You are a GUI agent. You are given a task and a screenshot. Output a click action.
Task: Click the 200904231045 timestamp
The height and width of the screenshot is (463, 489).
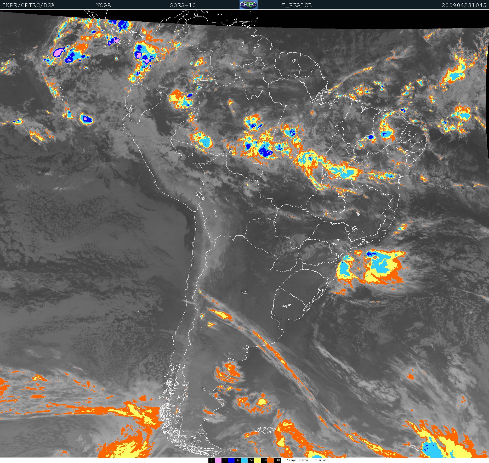[464, 5]
